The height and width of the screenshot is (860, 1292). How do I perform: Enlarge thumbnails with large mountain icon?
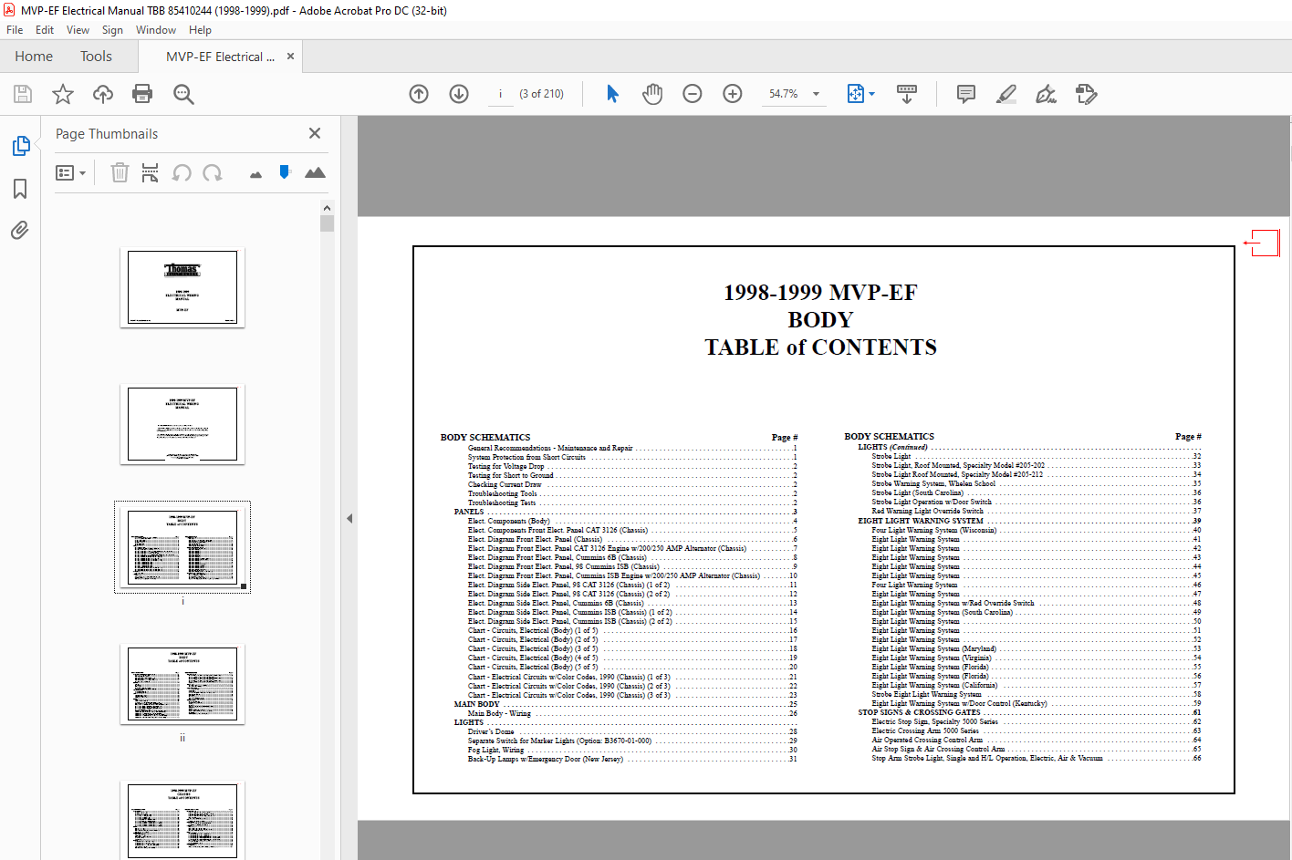coord(315,172)
